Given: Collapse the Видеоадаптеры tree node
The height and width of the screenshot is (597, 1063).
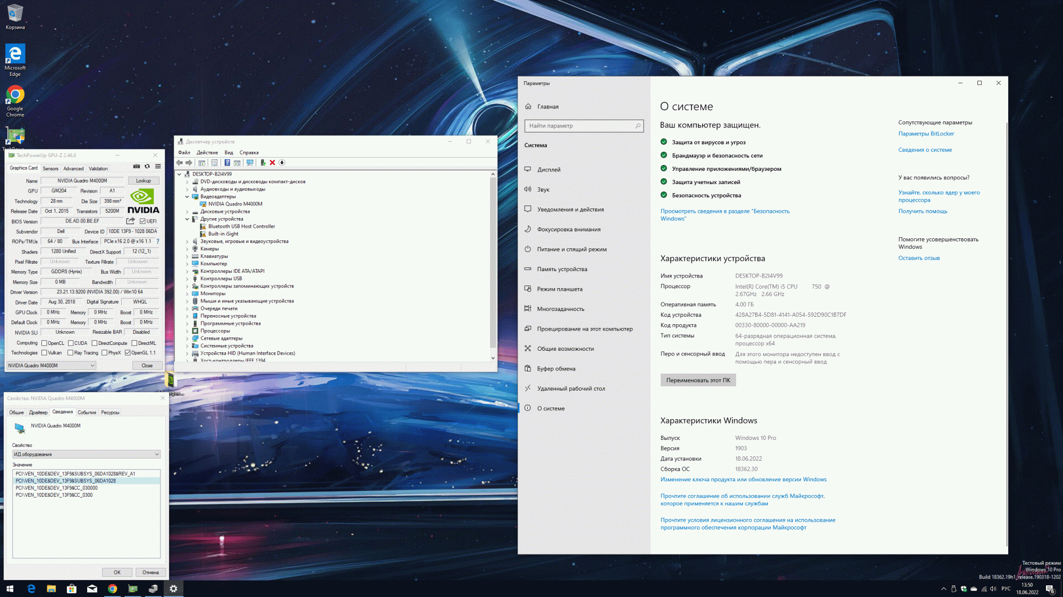Looking at the screenshot, I should pos(187,197).
